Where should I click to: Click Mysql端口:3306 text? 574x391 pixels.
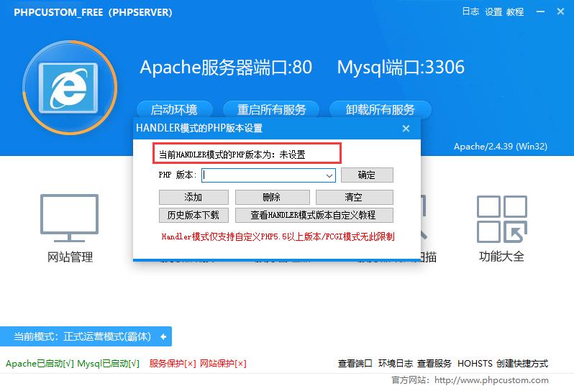point(401,68)
